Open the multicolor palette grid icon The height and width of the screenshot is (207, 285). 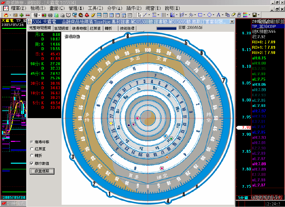(x=245, y=15)
